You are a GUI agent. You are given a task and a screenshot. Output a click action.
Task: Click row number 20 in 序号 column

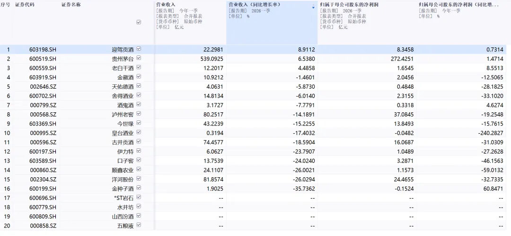click(7, 226)
